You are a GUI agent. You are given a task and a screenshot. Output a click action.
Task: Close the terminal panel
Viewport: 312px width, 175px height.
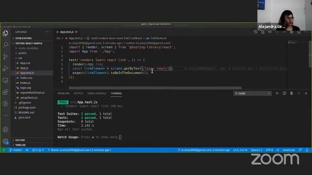click(306, 93)
